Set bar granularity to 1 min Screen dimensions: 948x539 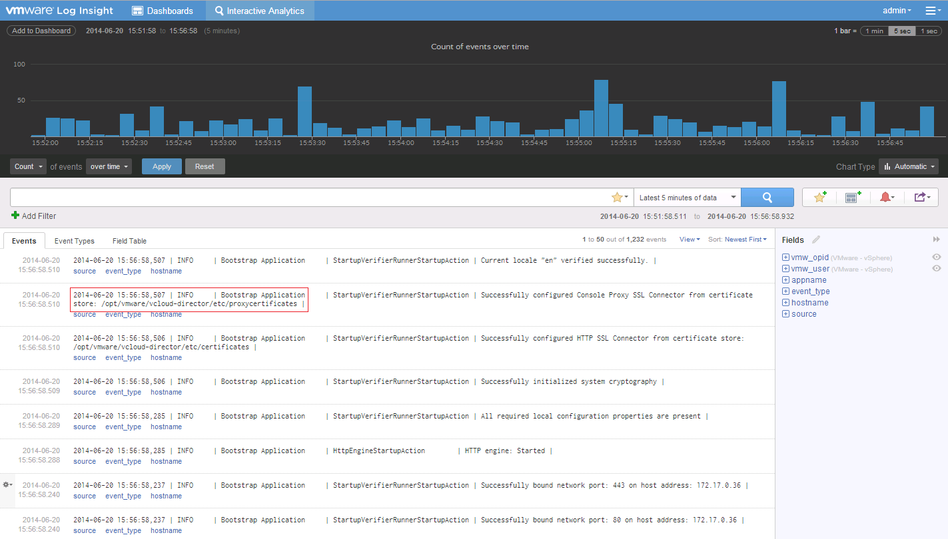(x=874, y=31)
